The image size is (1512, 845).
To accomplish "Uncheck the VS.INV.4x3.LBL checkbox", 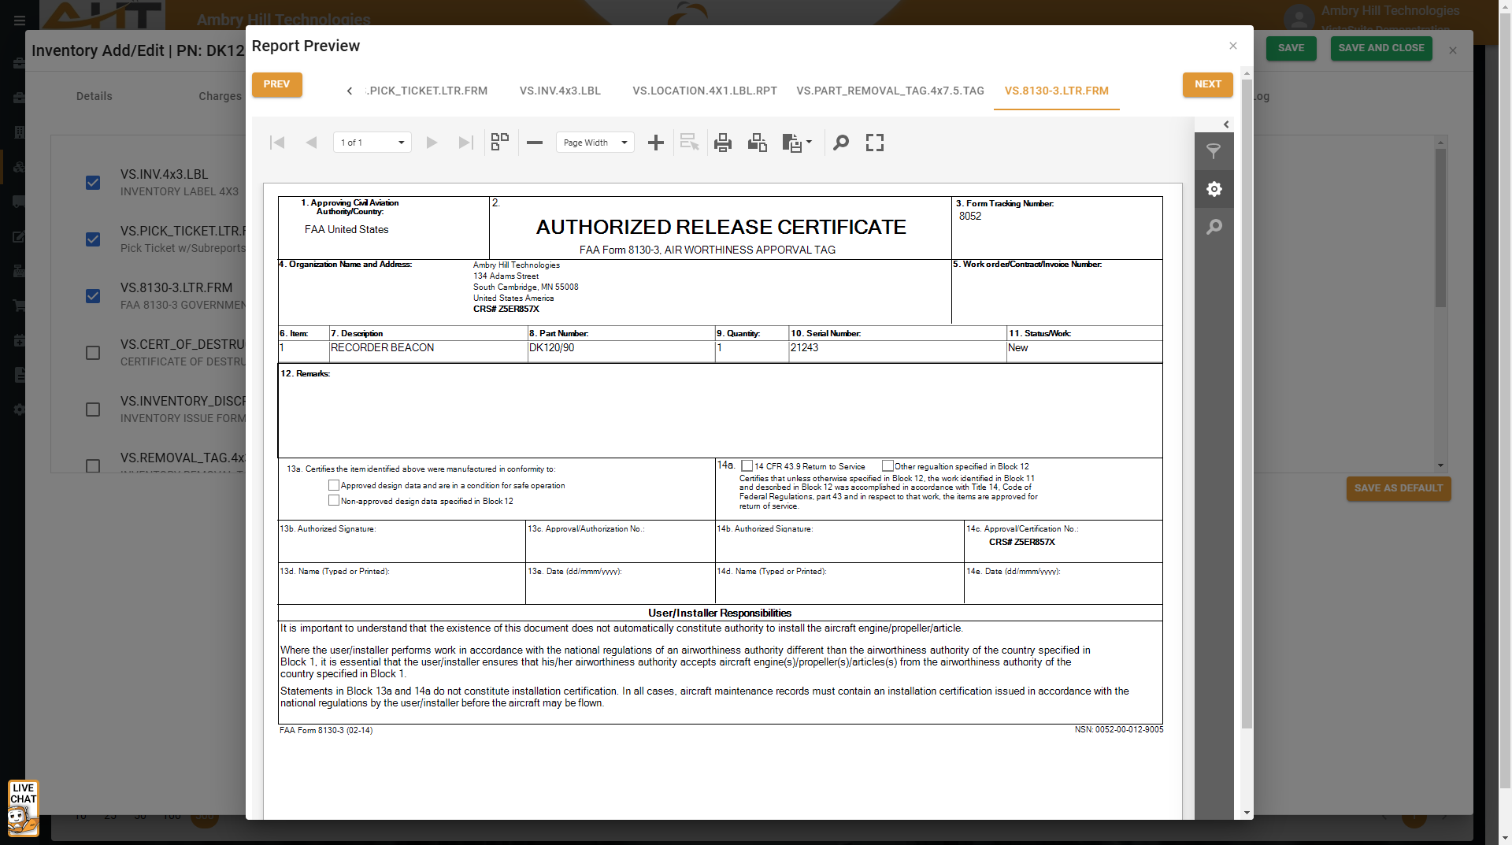I will [x=93, y=183].
